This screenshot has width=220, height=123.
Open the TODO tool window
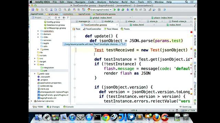38,107
